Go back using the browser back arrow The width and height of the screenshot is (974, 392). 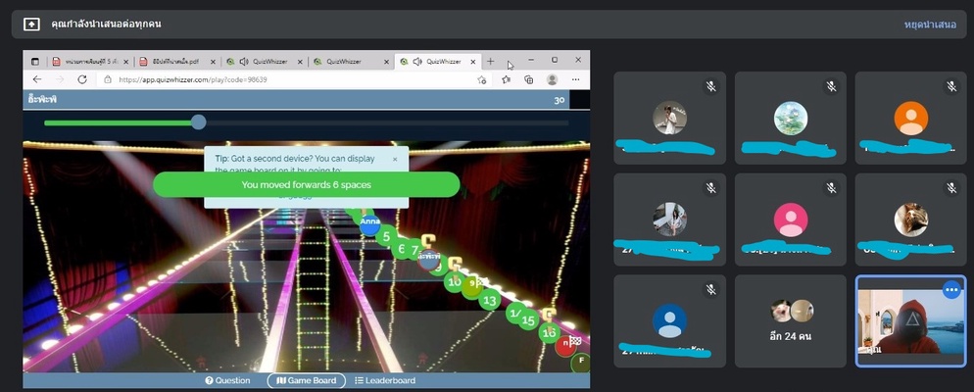[x=37, y=79]
